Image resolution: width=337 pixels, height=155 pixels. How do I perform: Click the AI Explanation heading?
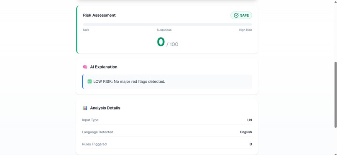pyautogui.click(x=104, y=67)
